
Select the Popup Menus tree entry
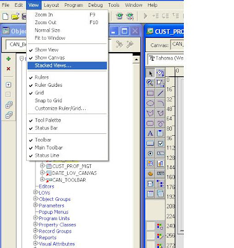(53, 212)
